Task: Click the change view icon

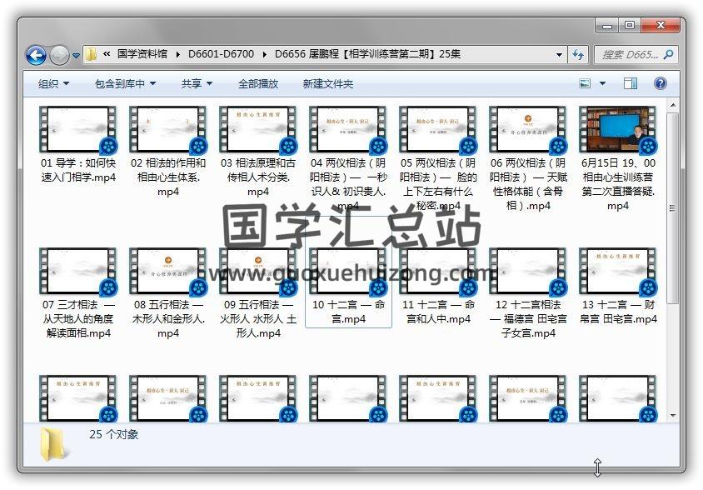Action: click(x=585, y=83)
